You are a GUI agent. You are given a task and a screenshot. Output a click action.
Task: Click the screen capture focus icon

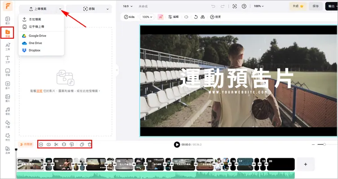click(235, 6)
